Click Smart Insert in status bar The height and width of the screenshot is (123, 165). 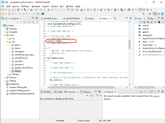(x=84, y=121)
